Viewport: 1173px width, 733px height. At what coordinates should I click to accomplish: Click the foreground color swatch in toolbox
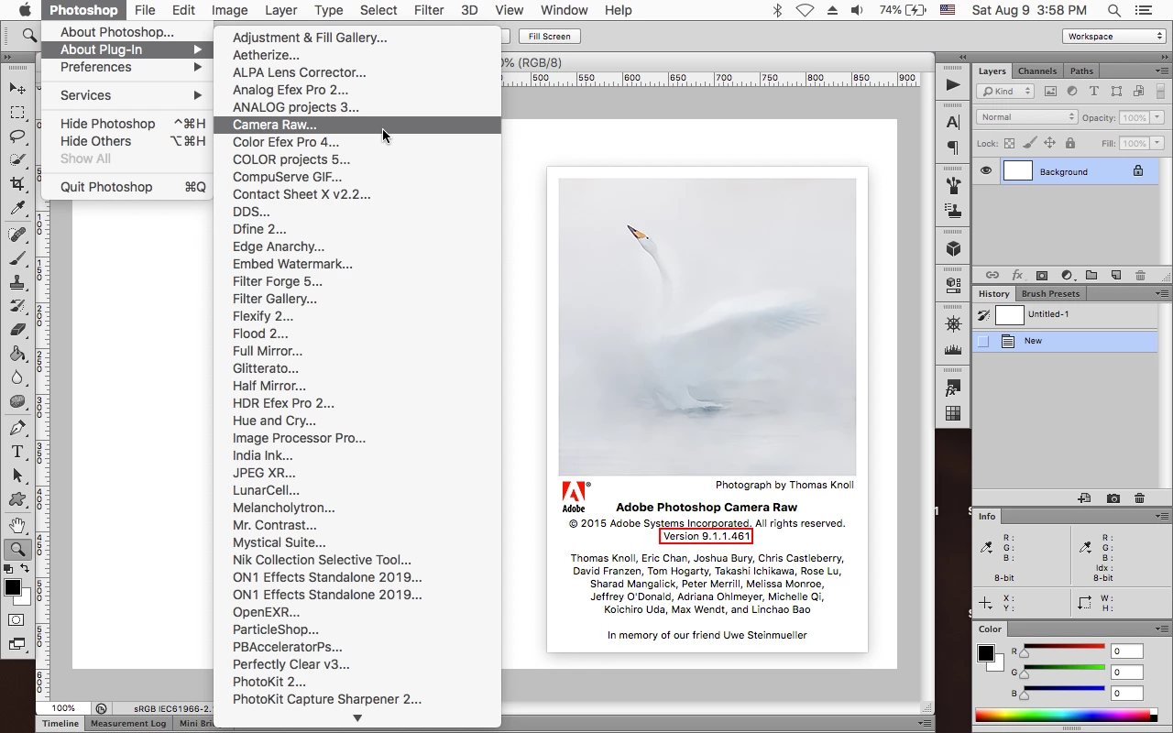pos(13,587)
